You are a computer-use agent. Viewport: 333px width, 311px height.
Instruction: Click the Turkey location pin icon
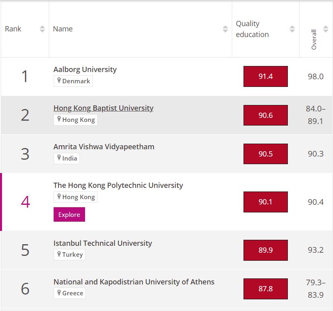click(59, 255)
